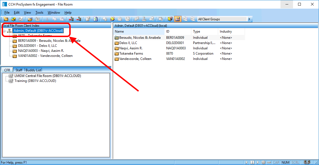Click the Local File Room Client Index header
This screenshot has height=165, width=319.
56,26
